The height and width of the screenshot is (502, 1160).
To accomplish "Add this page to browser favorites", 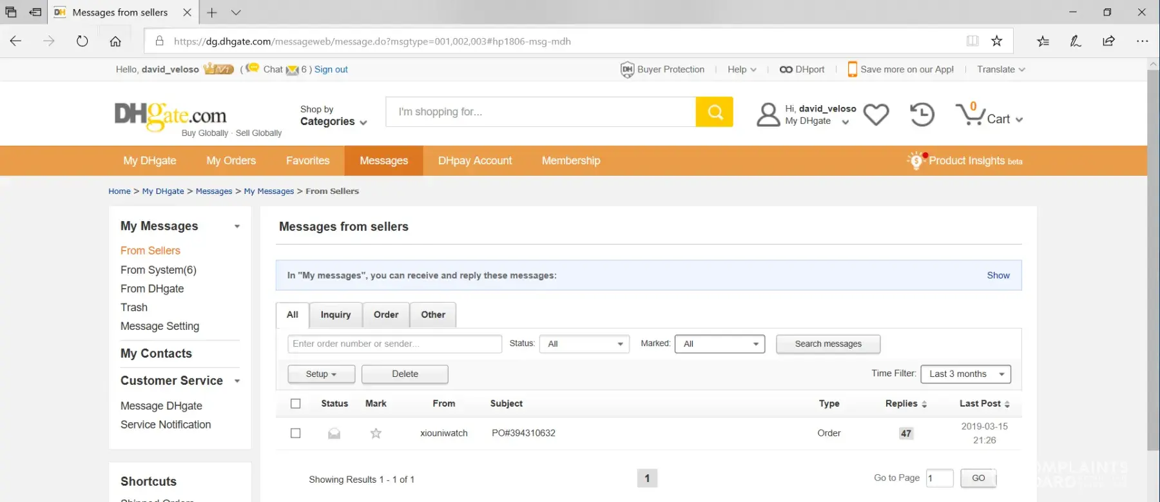I will point(996,41).
